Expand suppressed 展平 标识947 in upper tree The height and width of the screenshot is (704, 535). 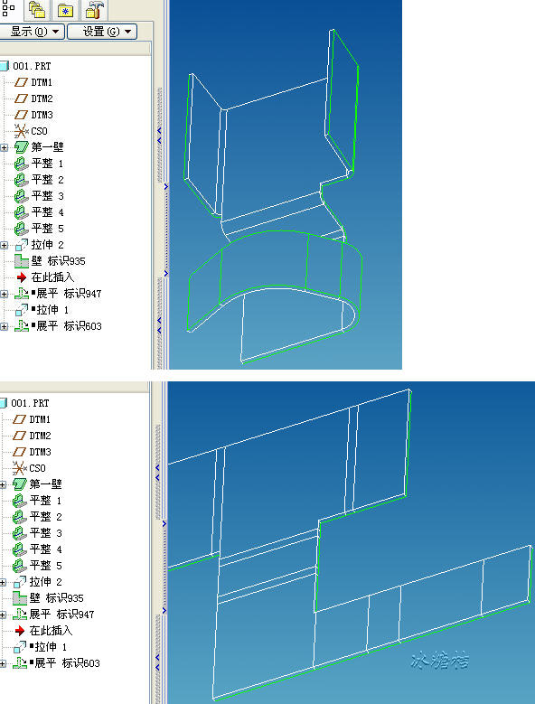tap(4, 294)
